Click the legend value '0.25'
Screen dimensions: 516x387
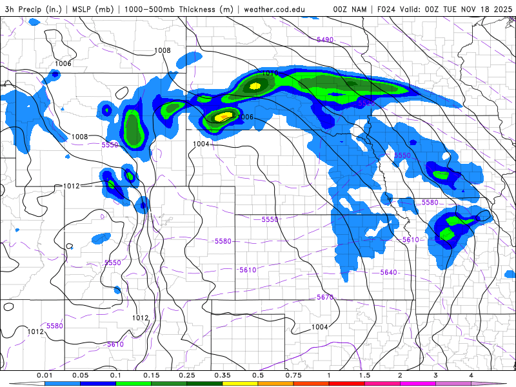click(x=187, y=375)
